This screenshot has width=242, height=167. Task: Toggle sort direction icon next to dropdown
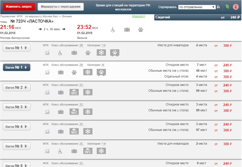[x=218, y=7]
